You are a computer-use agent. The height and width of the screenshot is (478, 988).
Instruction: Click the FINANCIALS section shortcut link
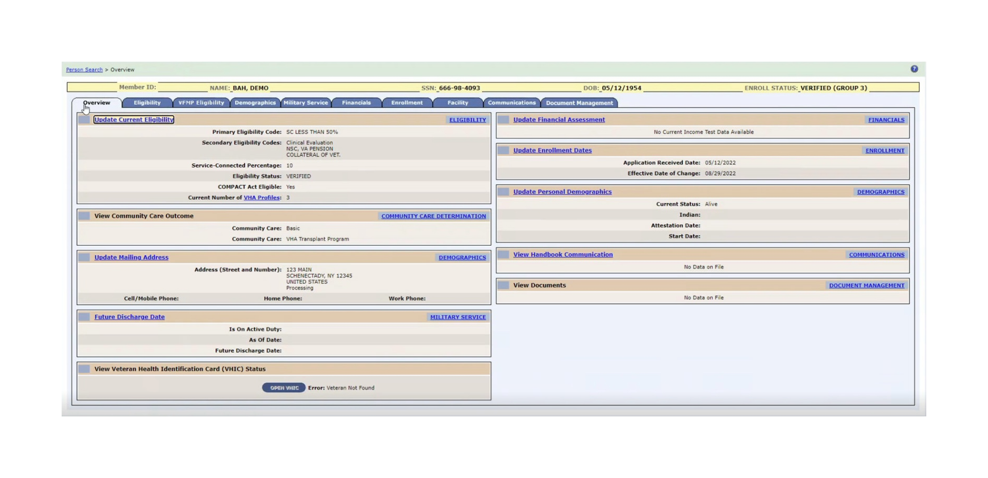[886, 120]
